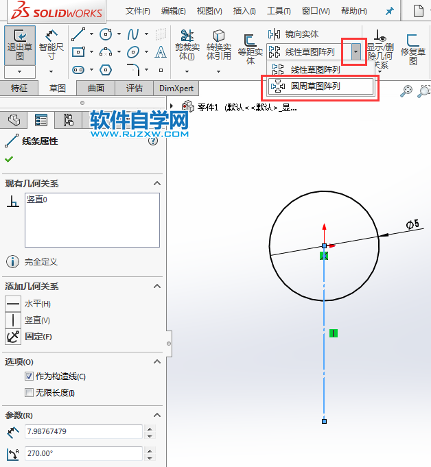Click Display/Delete Relations (显示/删除几何关系)
This screenshot has height=467, width=431.
tap(380, 49)
